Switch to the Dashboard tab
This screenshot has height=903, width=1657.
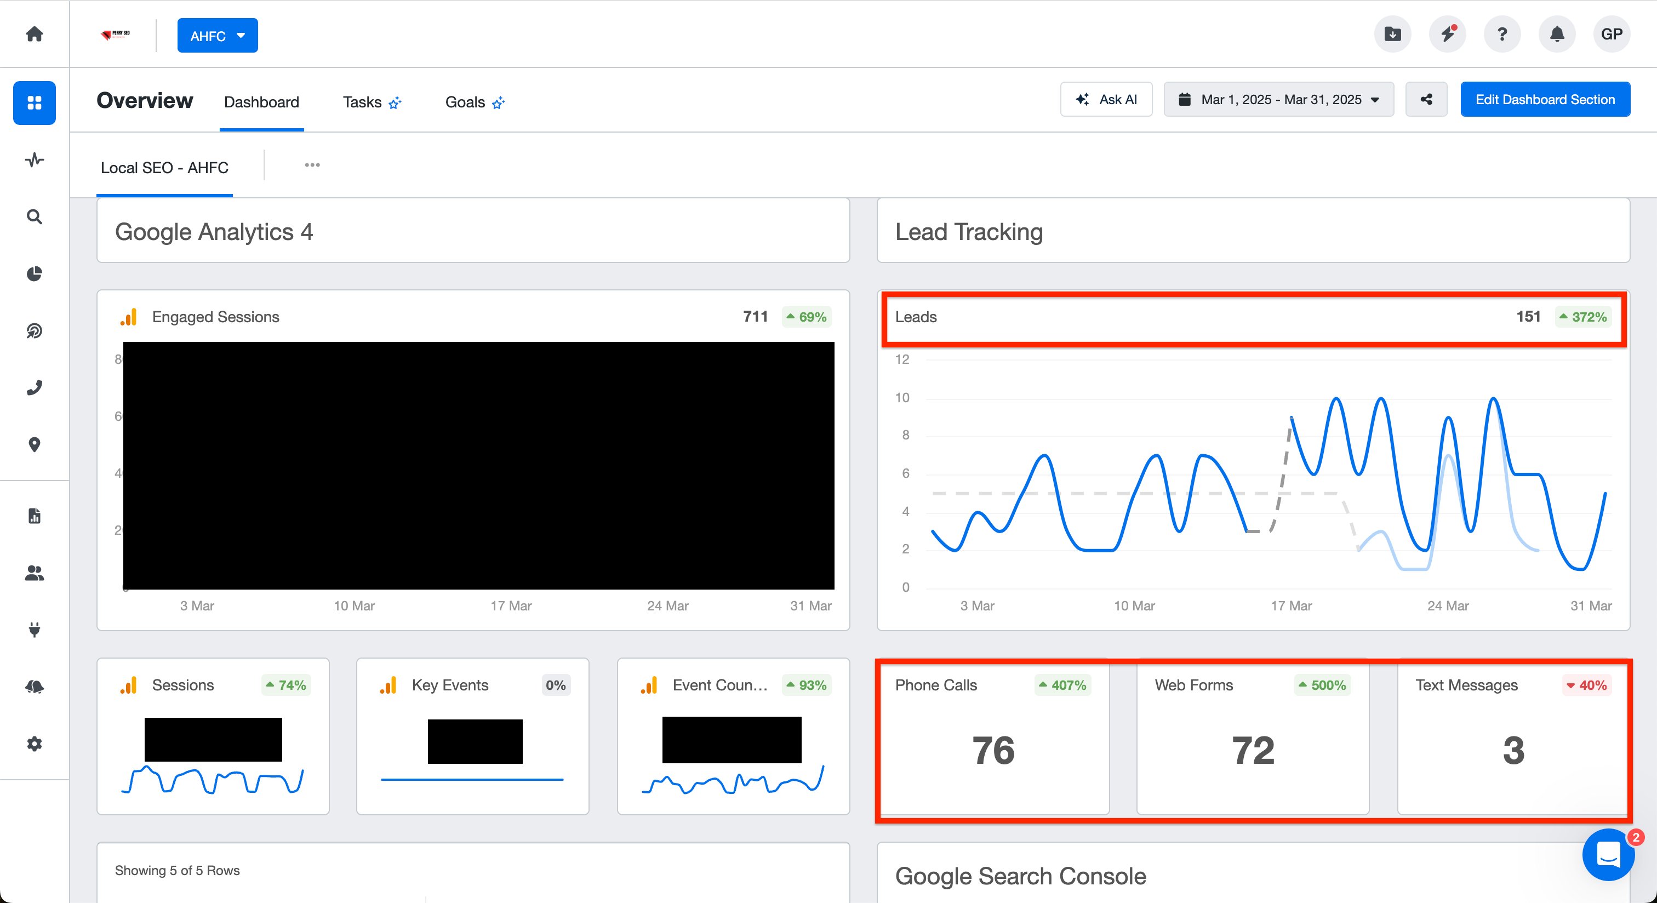[262, 102]
